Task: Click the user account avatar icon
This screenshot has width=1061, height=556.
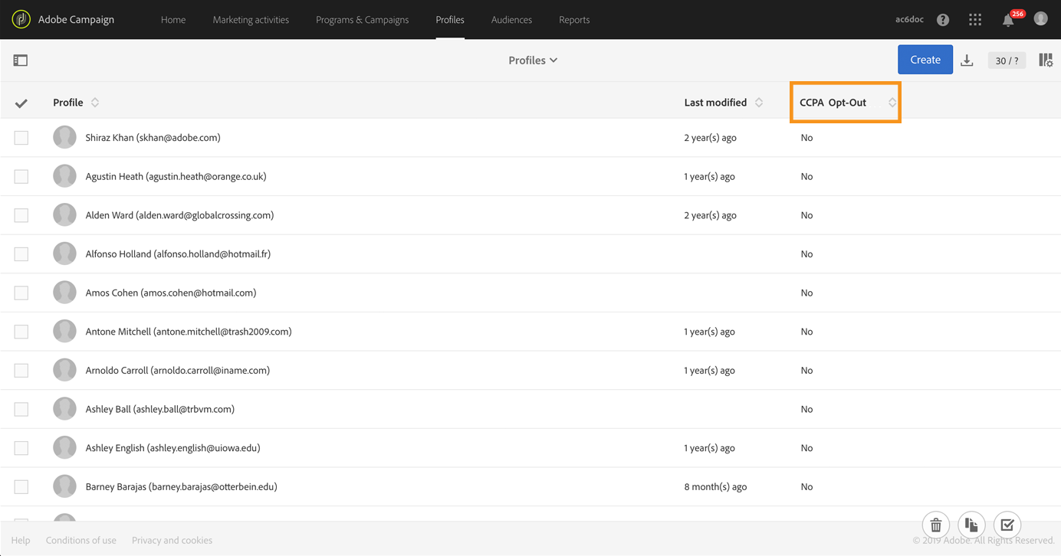Action: click(x=1040, y=19)
